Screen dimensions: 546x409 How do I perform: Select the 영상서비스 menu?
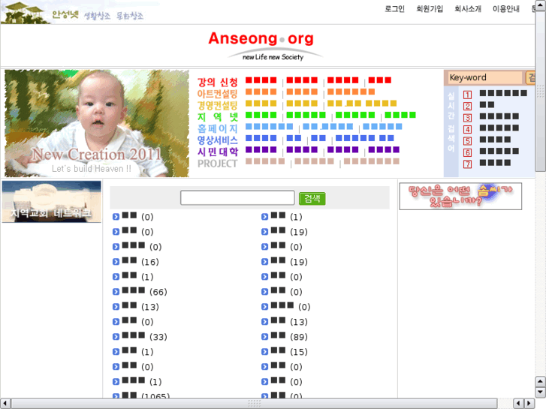click(217, 140)
